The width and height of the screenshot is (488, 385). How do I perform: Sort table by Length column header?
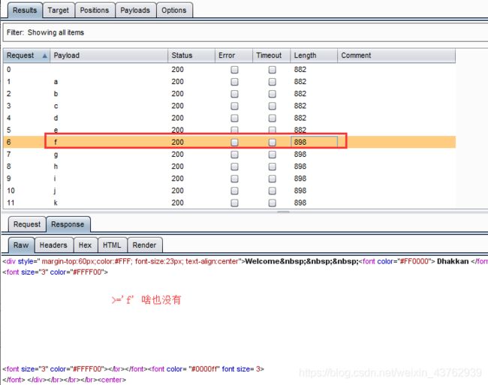tap(314, 56)
